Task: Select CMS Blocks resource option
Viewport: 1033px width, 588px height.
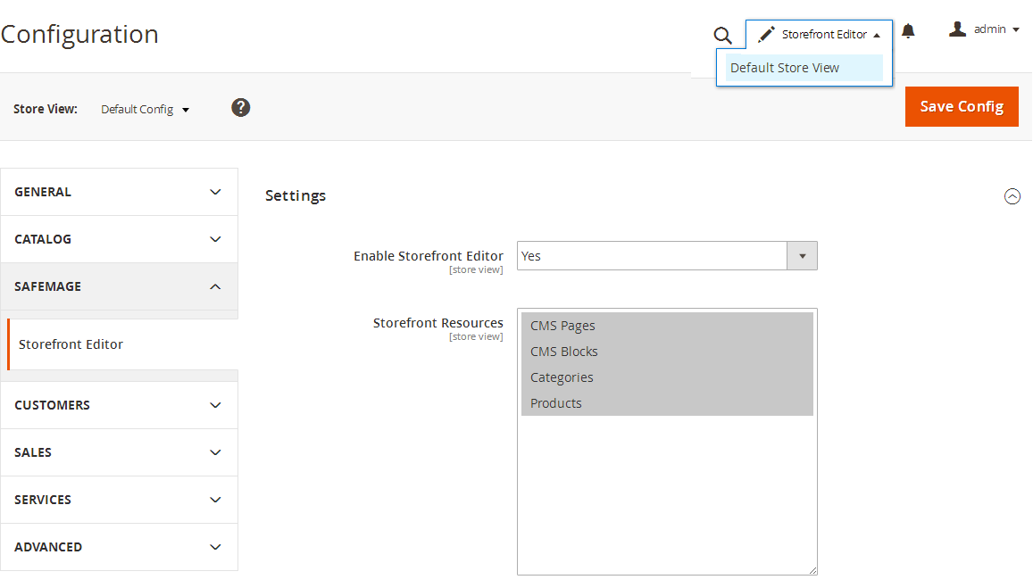Action: click(564, 352)
